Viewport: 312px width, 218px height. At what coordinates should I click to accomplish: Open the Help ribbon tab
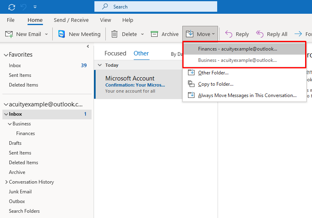[x=128, y=20]
